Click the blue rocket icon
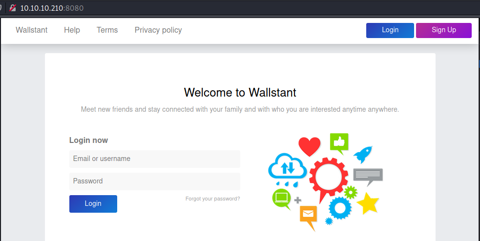This screenshot has width=480, height=241. click(363, 154)
